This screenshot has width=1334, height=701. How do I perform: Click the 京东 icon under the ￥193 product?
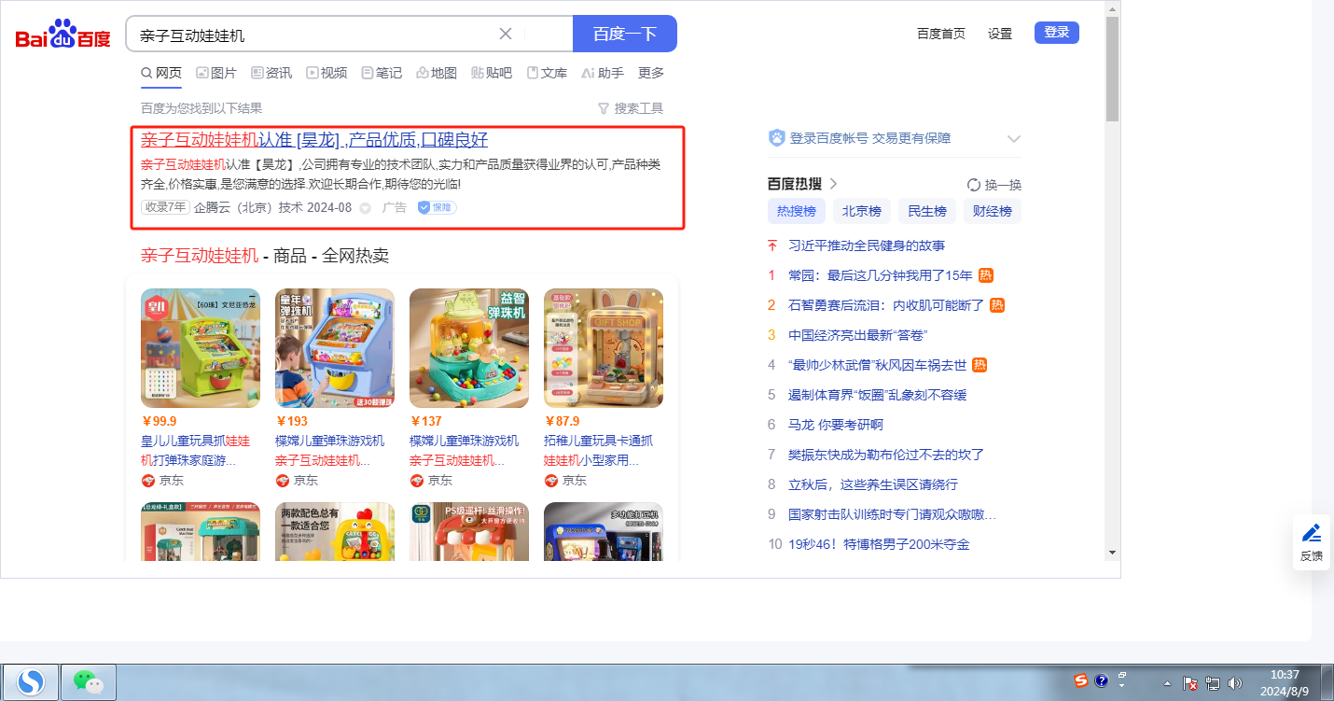tap(283, 481)
